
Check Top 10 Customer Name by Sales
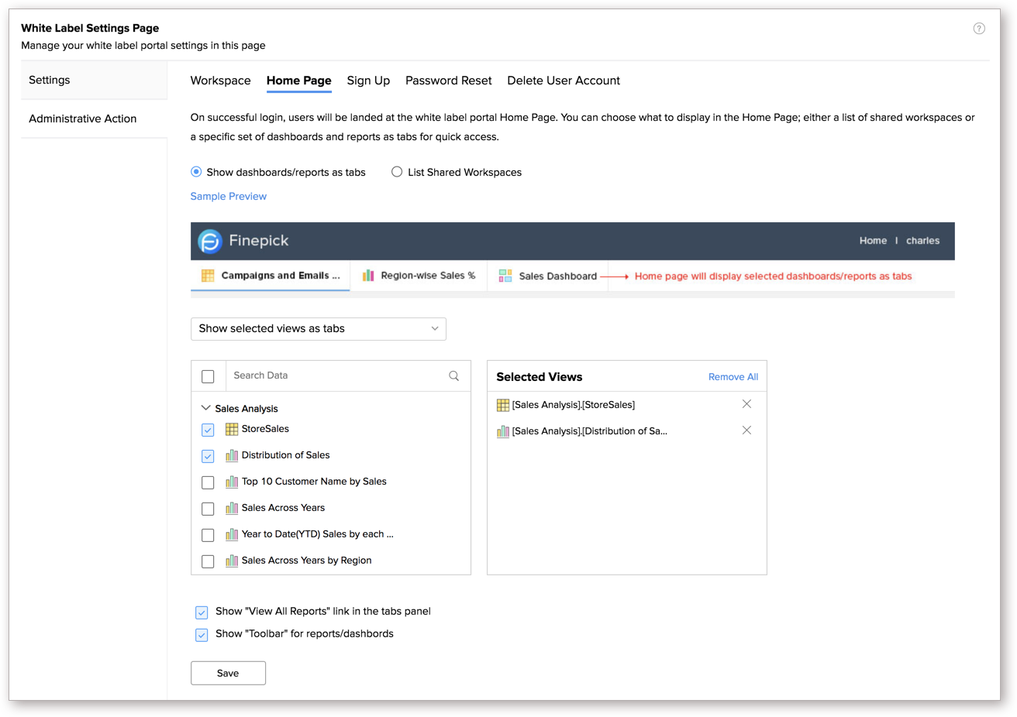coord(207,482)
